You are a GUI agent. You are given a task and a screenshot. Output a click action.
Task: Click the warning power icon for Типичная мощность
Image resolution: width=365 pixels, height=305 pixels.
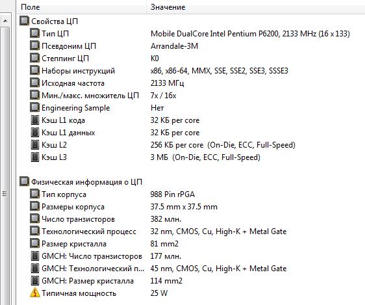34,293
